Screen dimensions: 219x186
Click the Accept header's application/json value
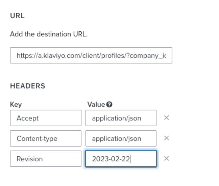(x=121, y=118)
